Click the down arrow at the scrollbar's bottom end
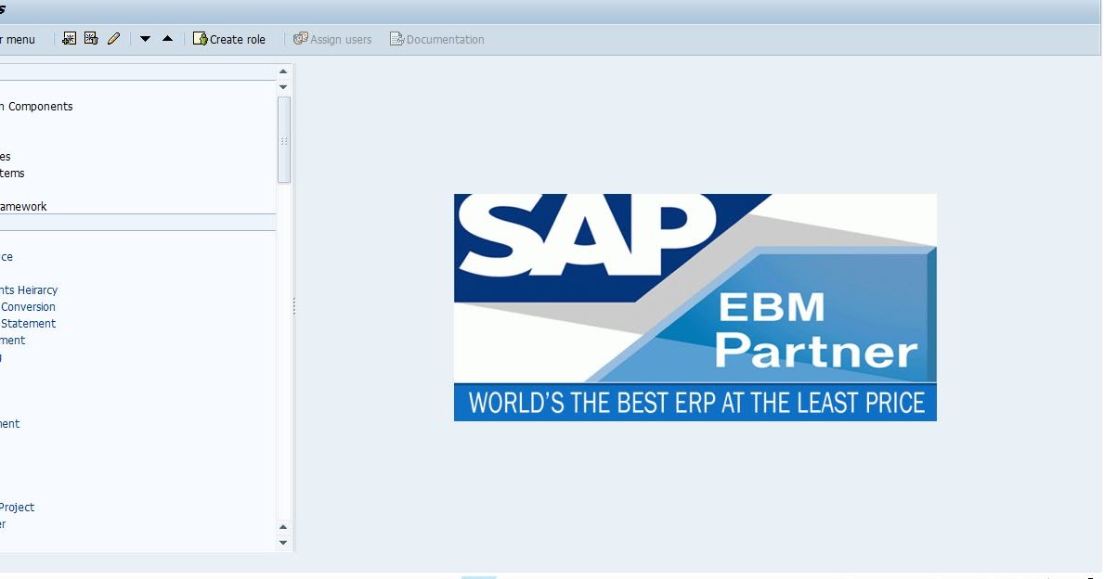 click(283, 543)
